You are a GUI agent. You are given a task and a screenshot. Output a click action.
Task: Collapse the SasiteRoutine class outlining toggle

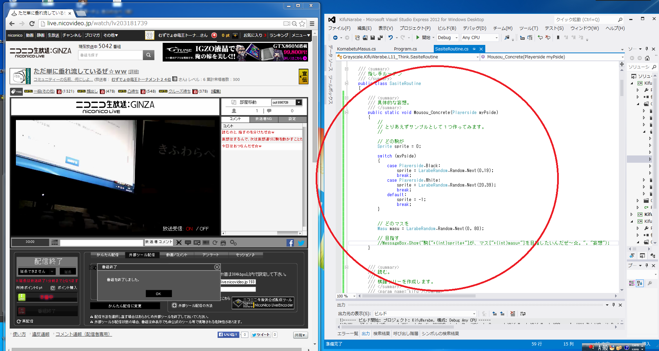pyautogui.click(x=346, y=83)
